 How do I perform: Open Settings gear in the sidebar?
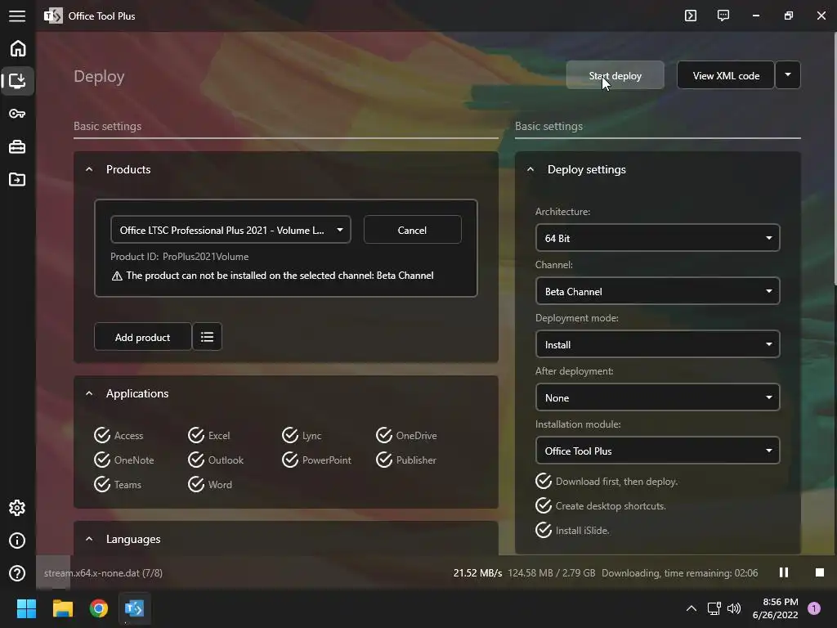click(17, 508)
